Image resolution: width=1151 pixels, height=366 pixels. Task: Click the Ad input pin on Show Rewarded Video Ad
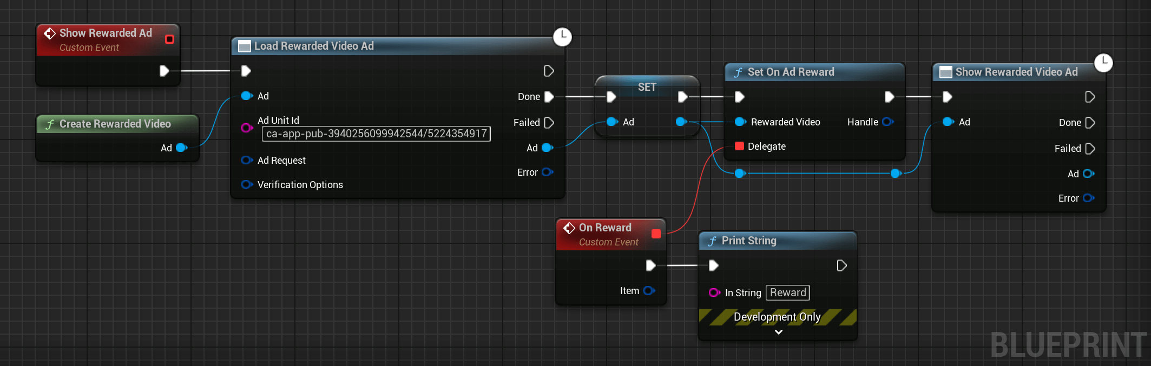click(x=948, y=122)
